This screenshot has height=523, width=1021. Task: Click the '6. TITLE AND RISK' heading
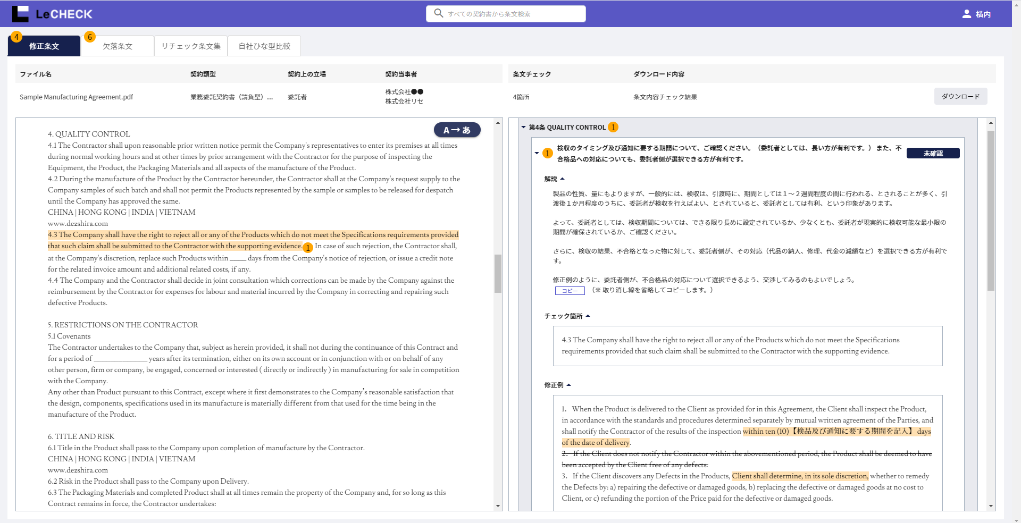pos(81,436)
